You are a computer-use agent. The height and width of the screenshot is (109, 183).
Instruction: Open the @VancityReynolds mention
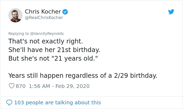[x=47, y=34]
